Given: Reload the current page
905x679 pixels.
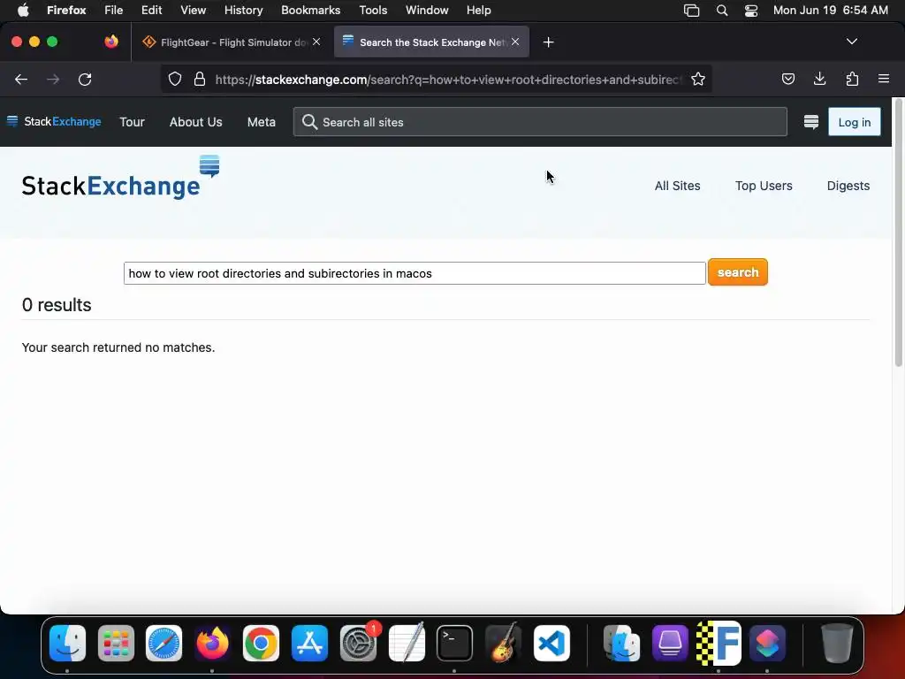Looking at the screenshot, I should point(85,79).
